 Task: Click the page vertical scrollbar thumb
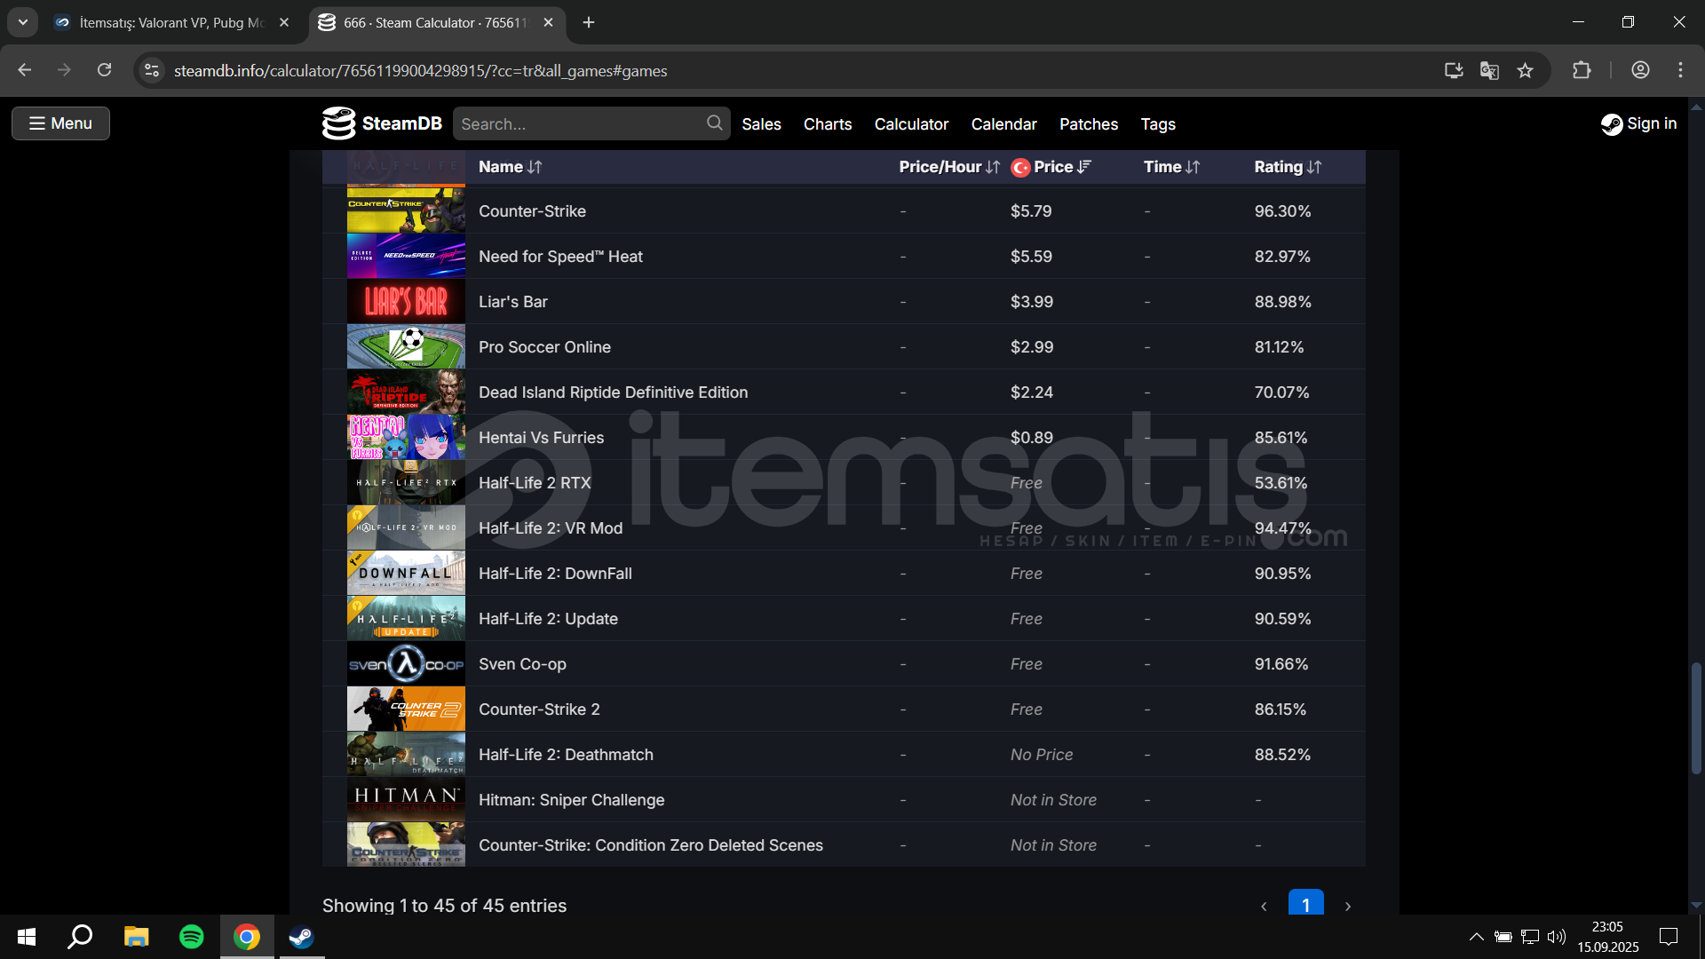click(1696, 717)
